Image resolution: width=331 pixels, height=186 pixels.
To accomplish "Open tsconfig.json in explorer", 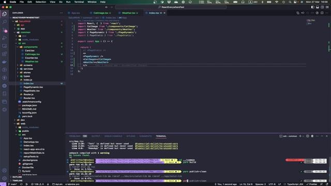I will click(x=29, y=113).
